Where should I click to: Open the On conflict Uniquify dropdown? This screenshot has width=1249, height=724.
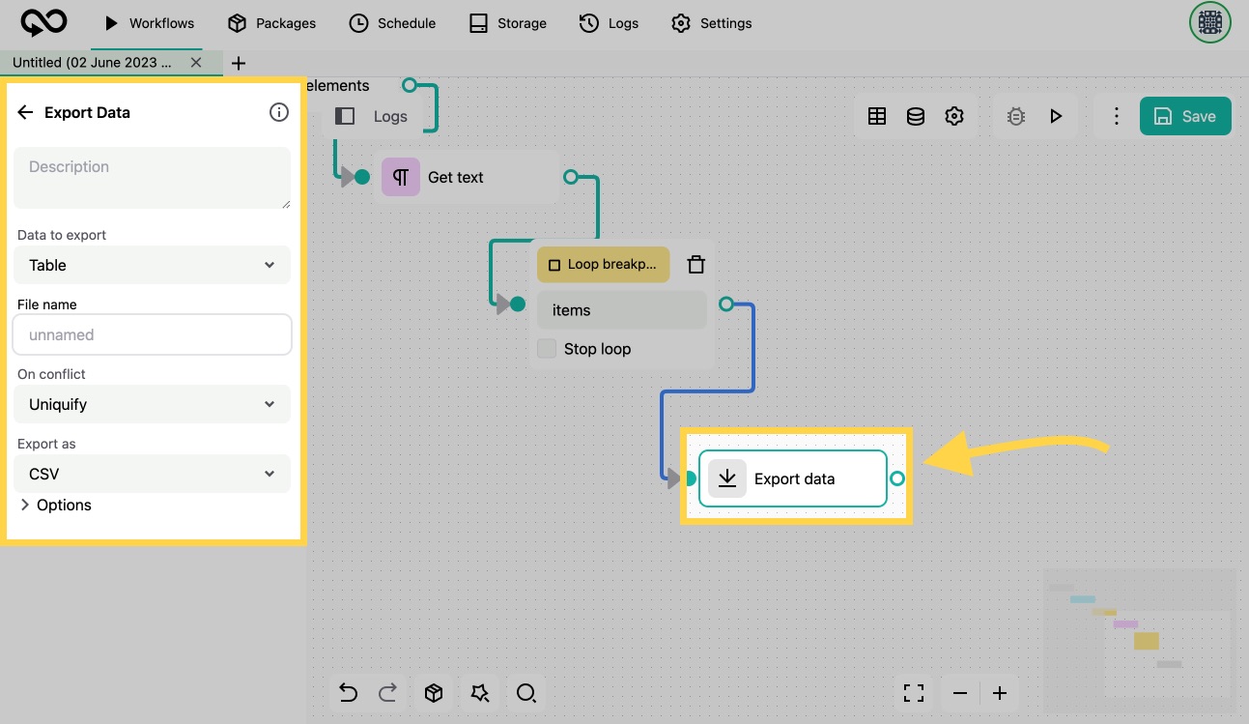(152, 404)
